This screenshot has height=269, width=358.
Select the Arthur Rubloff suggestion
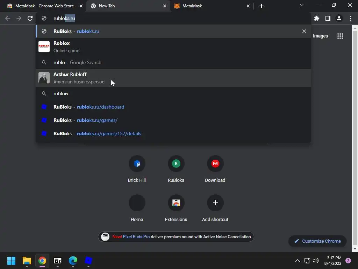(173, 78)
